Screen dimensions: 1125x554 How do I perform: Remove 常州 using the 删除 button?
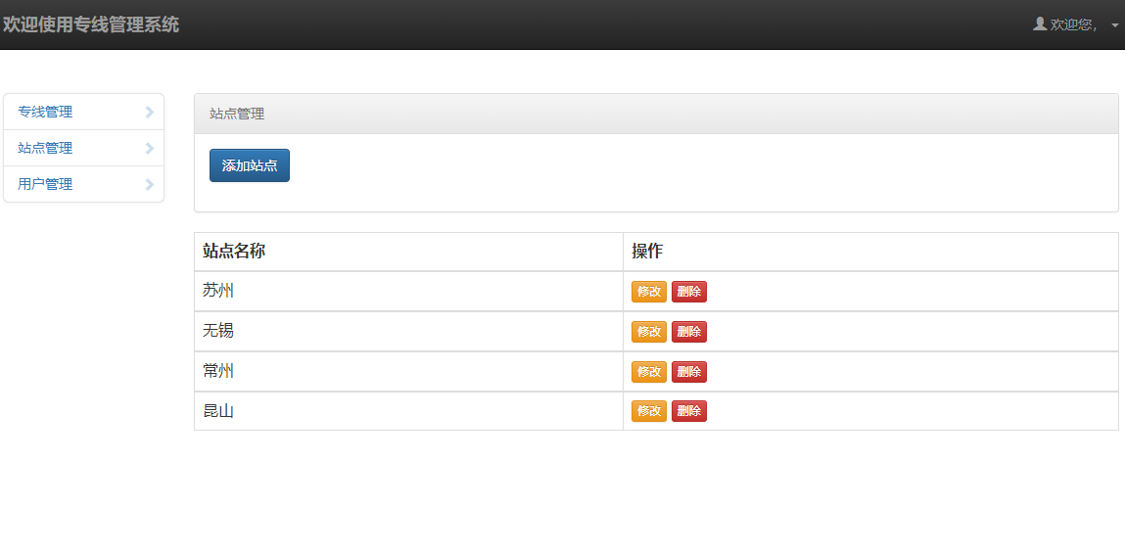[x=688, y=372]
